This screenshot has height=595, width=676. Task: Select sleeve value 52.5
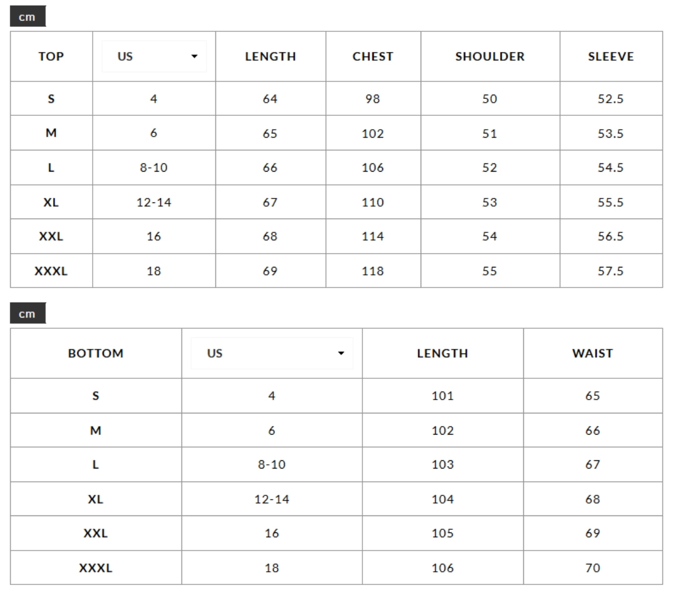pyautogui.click(x=611, y=99)
